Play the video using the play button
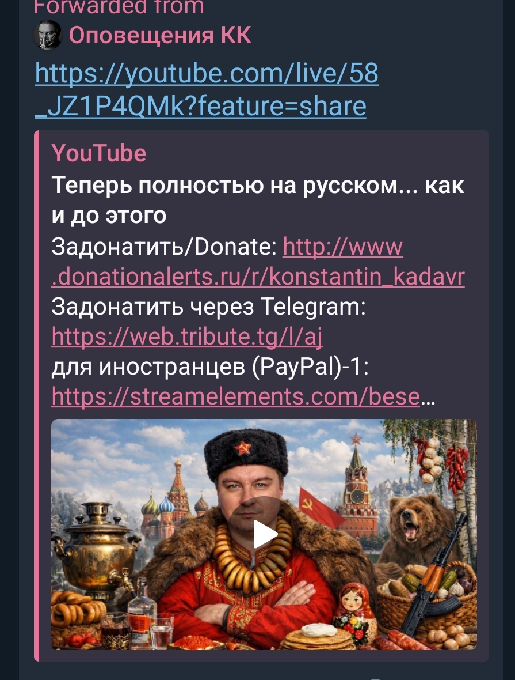 pos(264,534)
